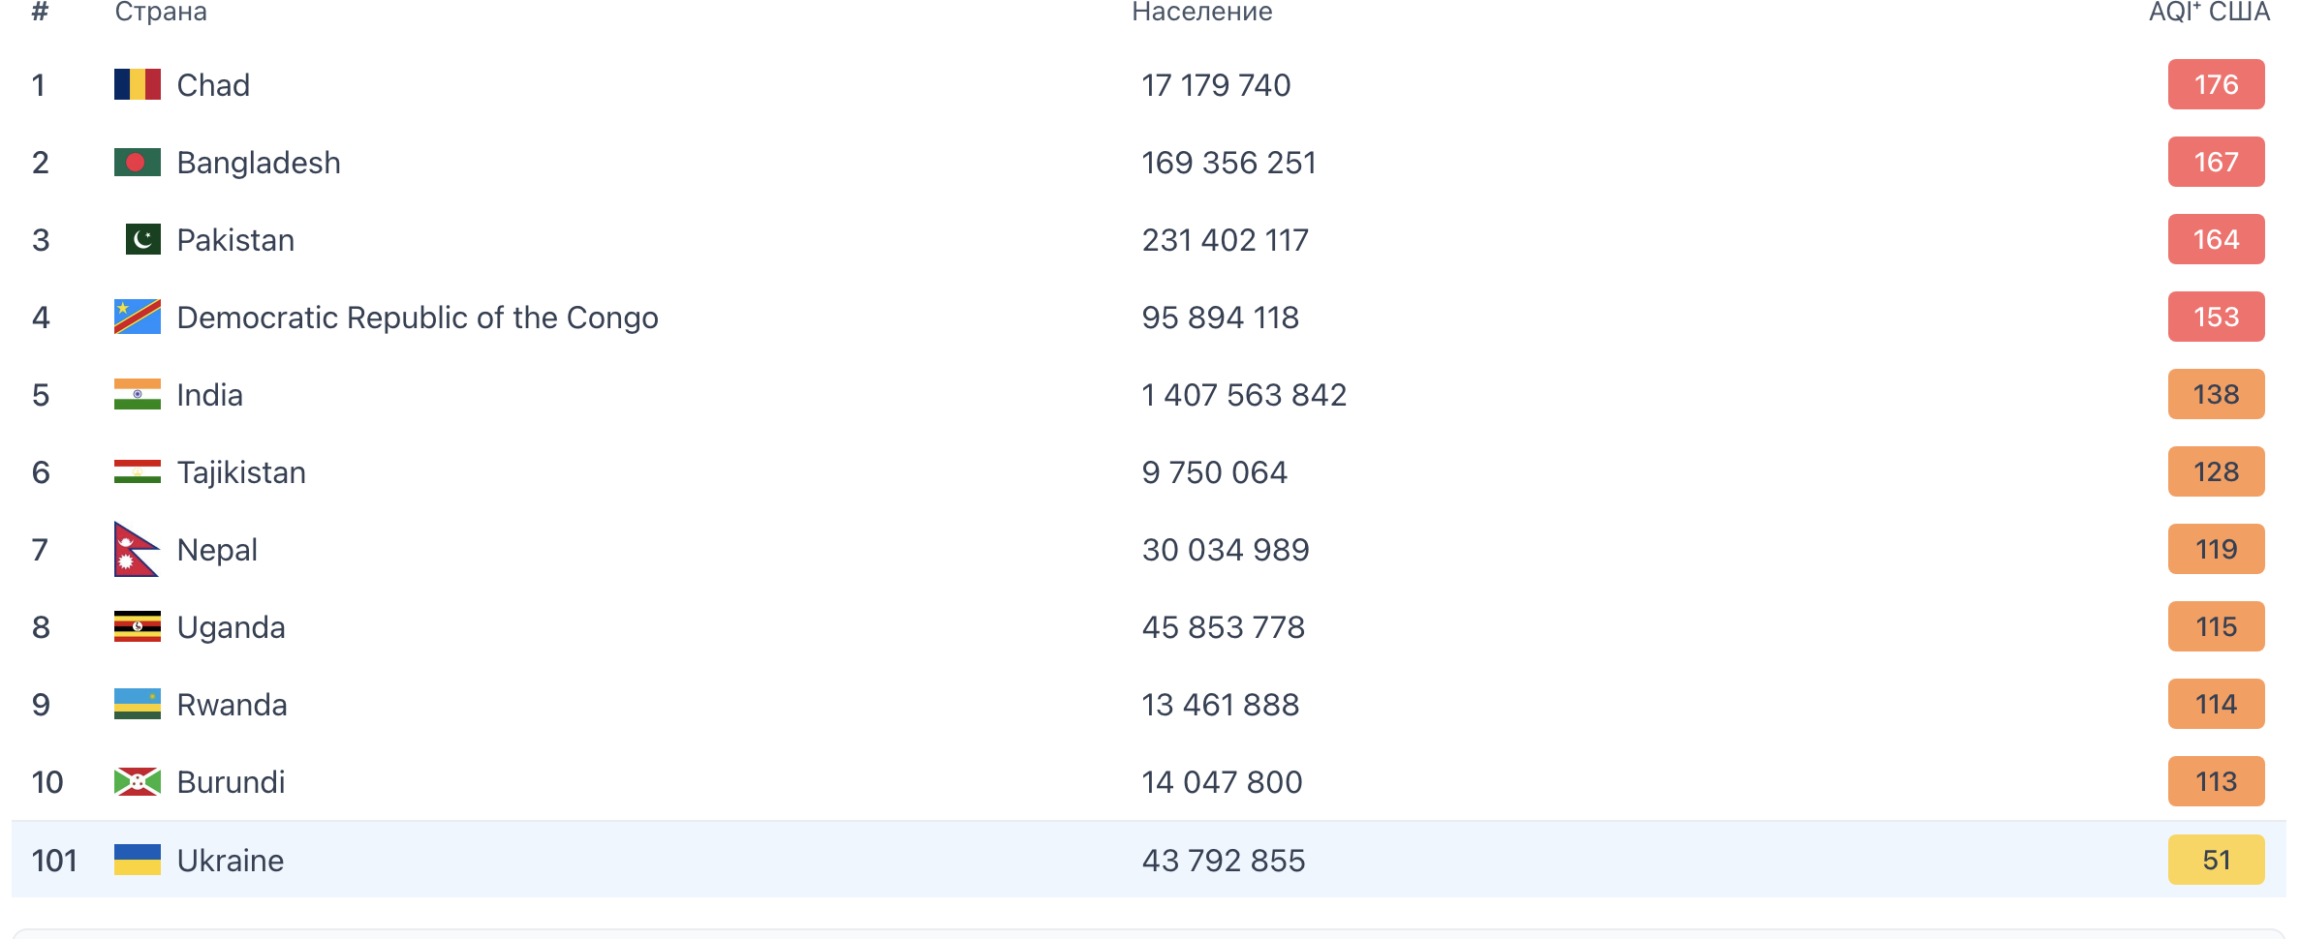The height and width of the screenshot is (939, 2300).
Task: Click the red 176 AQI badge
Action: point(2215,85)
